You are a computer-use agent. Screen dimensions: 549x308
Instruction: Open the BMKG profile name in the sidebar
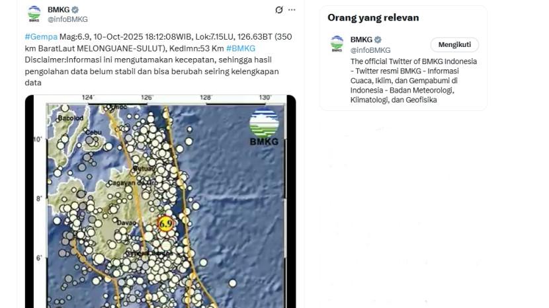[361, 40]
